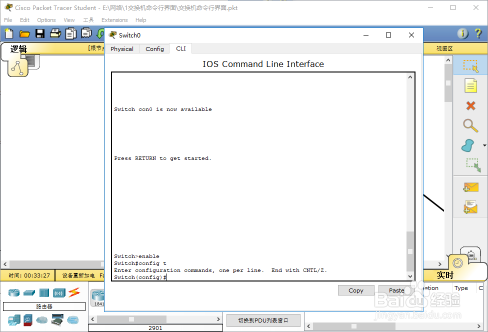Open the Help menu

tap(140, 20)
